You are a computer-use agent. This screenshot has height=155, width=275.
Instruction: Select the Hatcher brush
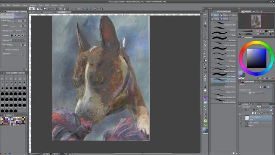coord(223,28)
